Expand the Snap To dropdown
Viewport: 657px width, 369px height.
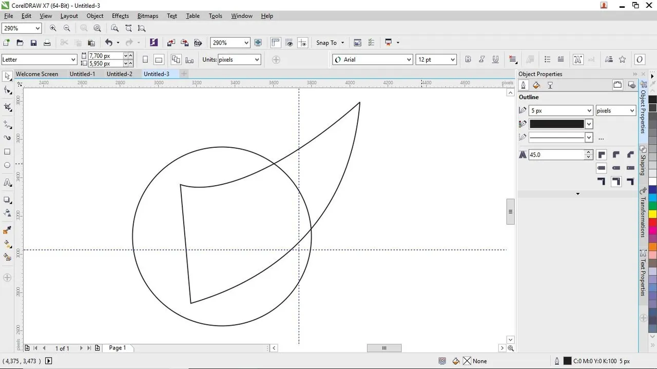tap(343, 43)
